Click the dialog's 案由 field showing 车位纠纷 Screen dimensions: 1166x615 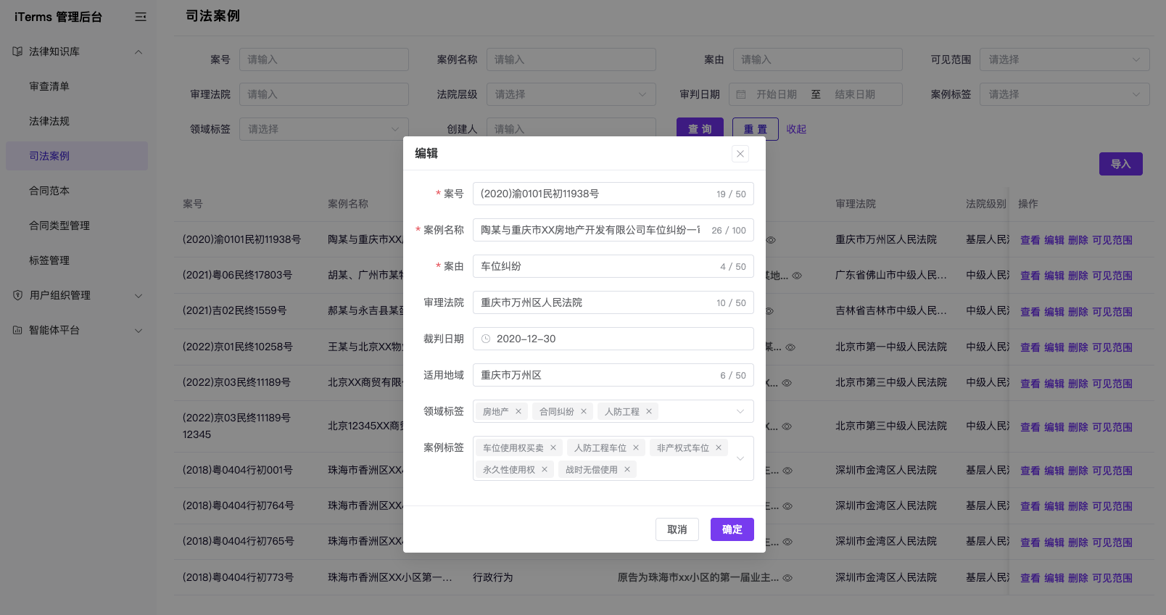(x=613, y=266)
